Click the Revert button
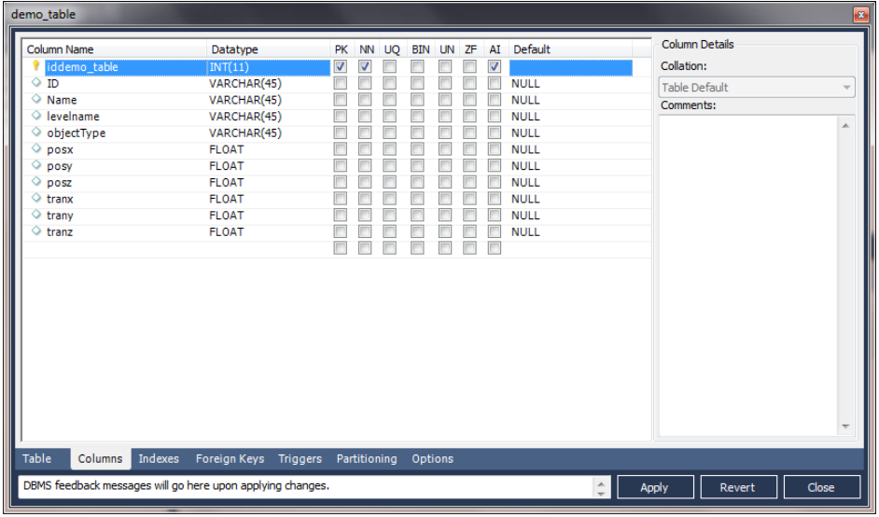The width and height of the screenshot is (879, 517). (x=738, y=487)
